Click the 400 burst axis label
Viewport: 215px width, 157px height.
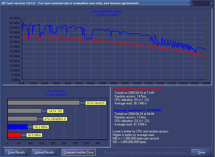coord(98,144)
